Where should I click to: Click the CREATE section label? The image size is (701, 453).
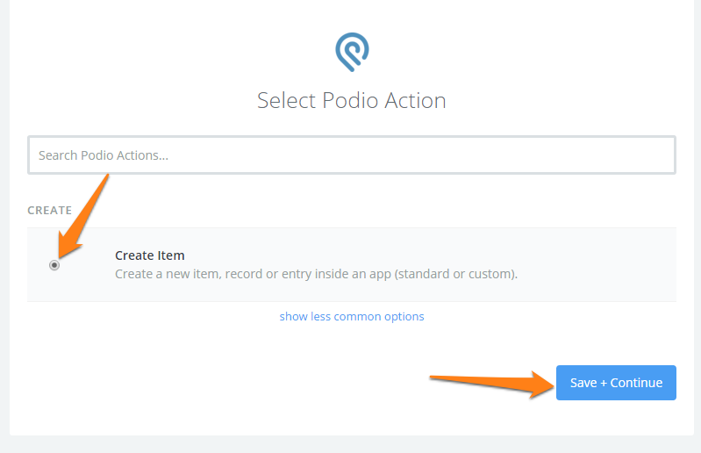pos(50,211)
